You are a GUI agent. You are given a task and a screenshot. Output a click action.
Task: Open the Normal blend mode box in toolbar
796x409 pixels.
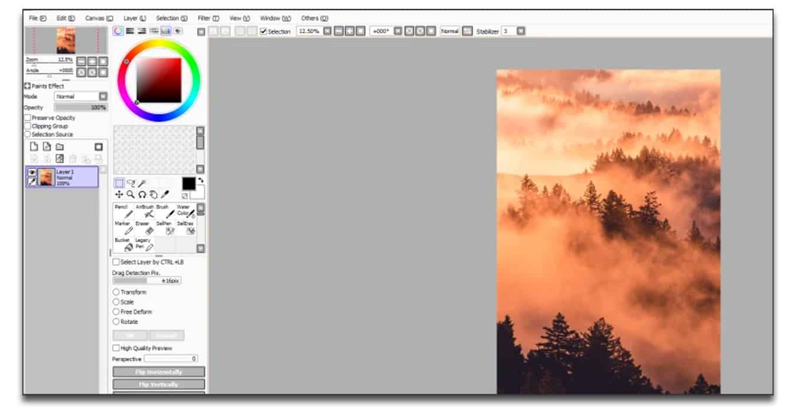pos(450,31)
